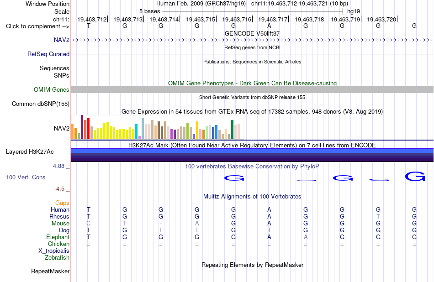Click '100 vertebrates Basewise Conservation by PhyloP' title

(252, 167)
